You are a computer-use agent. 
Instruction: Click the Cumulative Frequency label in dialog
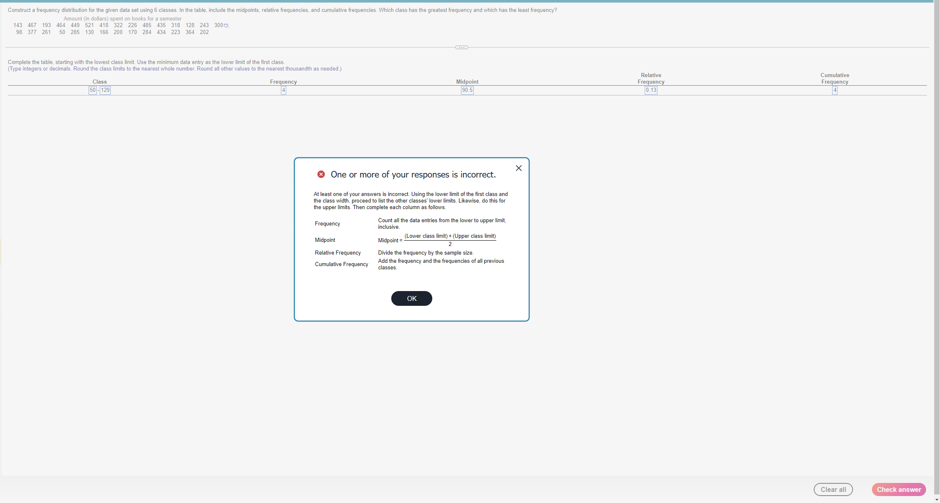click(x=341, y=264)
